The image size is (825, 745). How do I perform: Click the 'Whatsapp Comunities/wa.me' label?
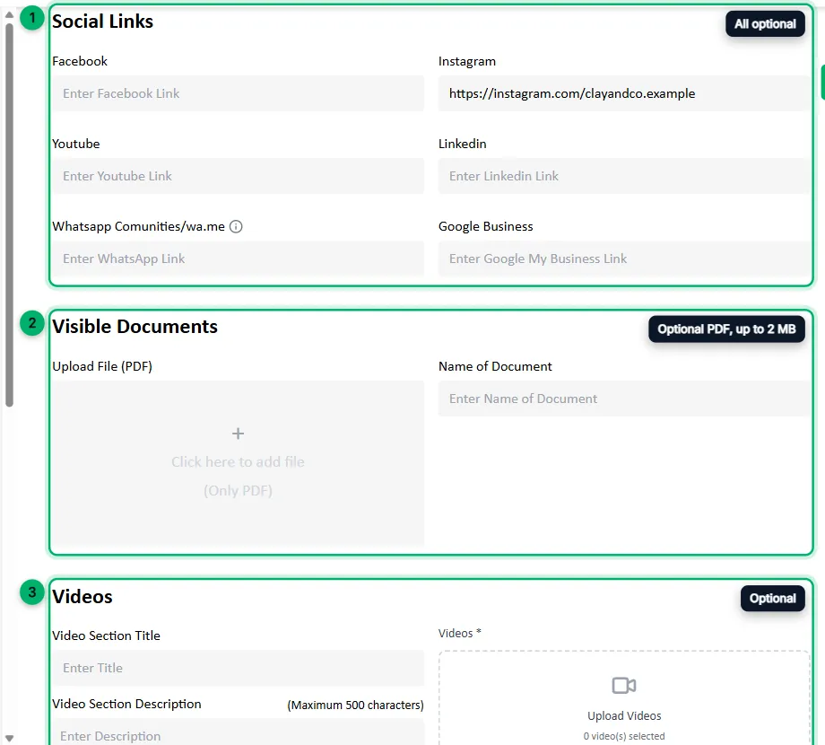coord(138,226)
